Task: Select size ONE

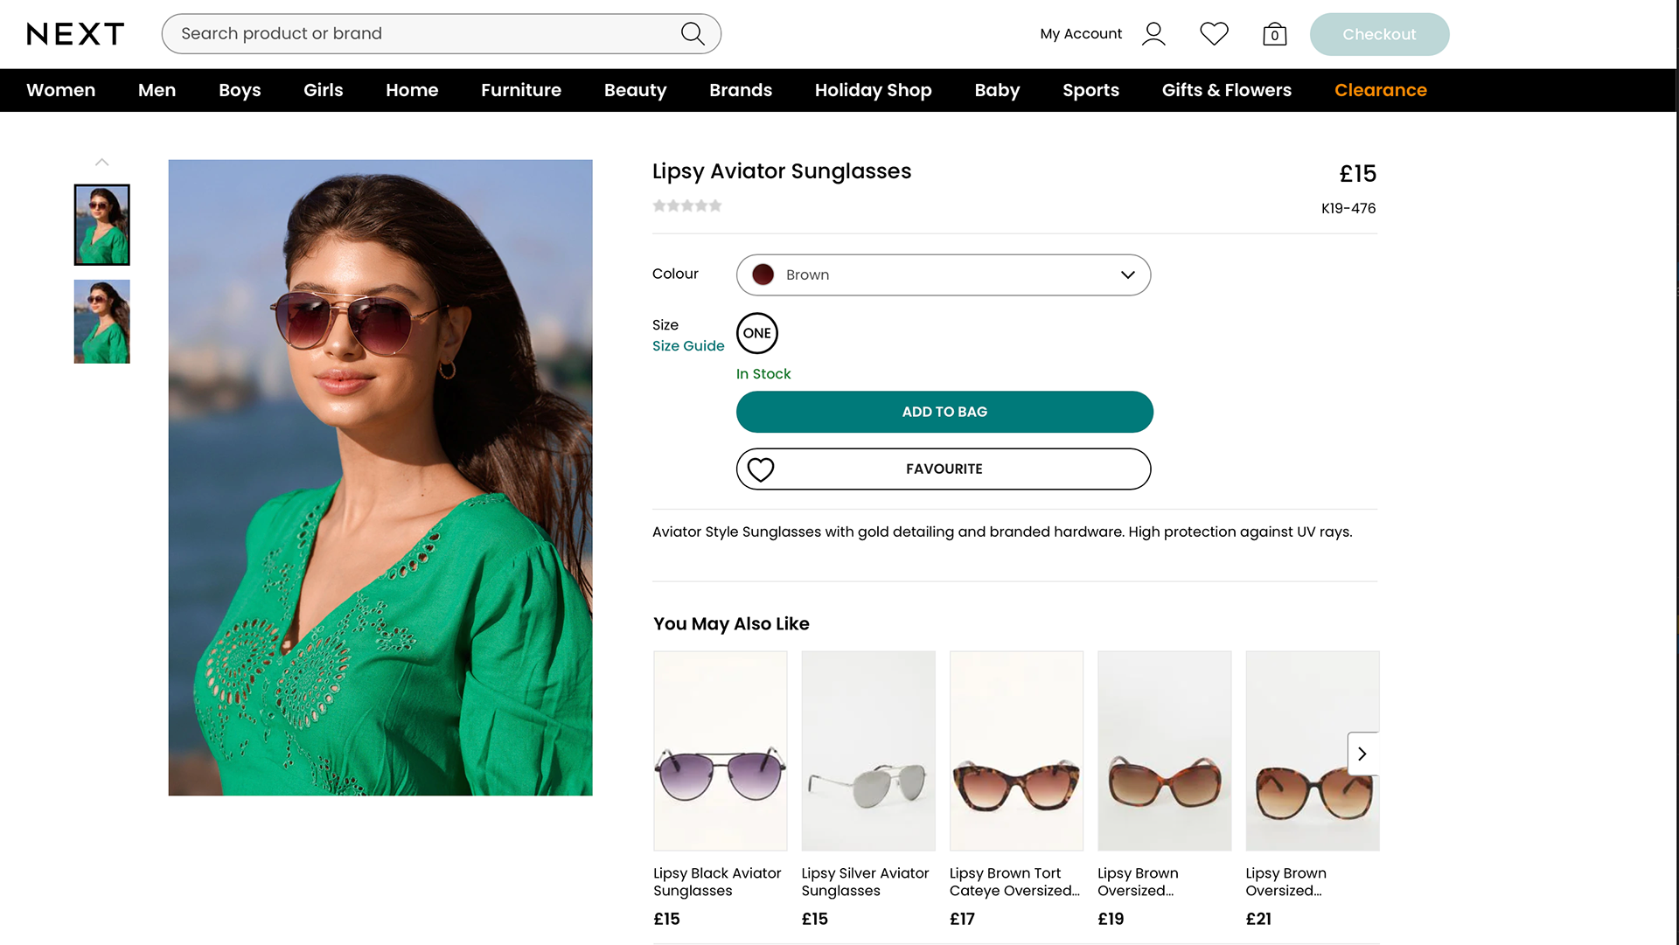Action: (x=756, y=333)
